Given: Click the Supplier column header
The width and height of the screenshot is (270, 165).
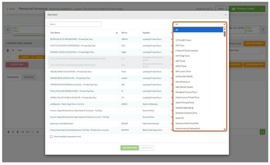Looking at the screenshot, I should [x=146, y=33].
